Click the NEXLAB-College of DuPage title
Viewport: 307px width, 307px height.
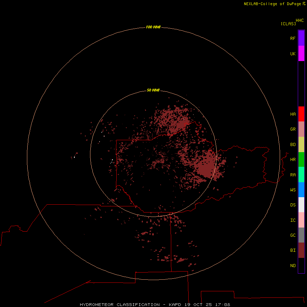pos(272,4)
